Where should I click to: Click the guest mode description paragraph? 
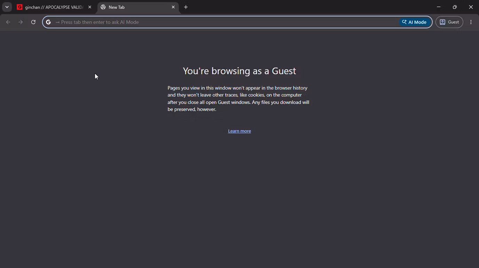coord(238,99)
